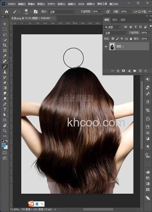Select the Quick Selection tool
The image size is (152, 212).
(5, 40)
